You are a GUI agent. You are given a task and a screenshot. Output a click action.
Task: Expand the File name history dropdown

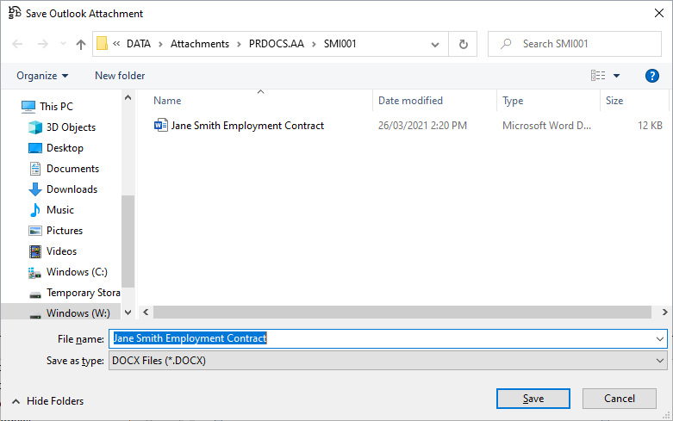(660, 338)
